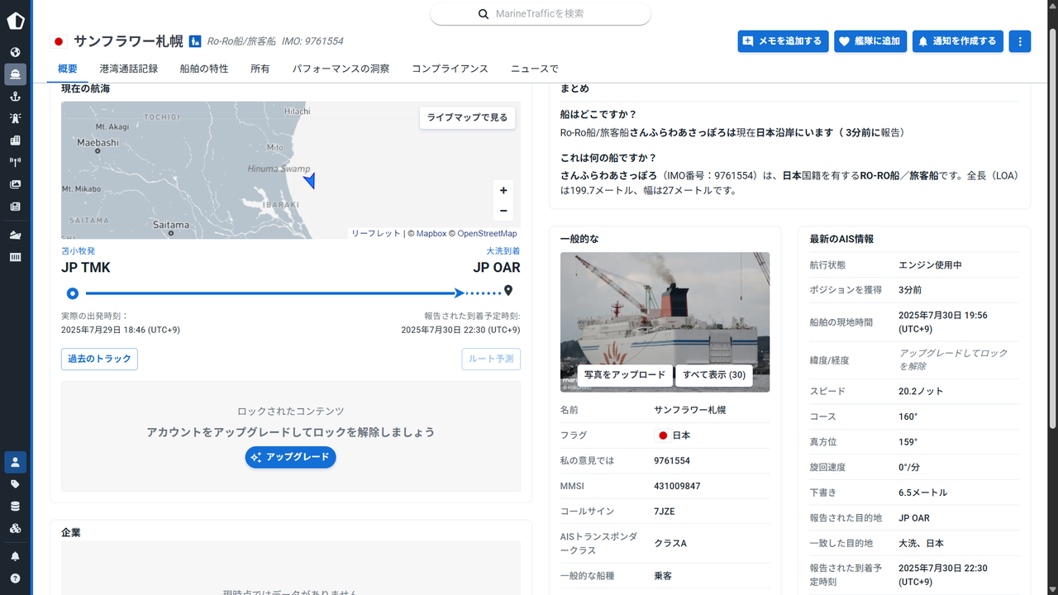Open the 苫小牧発 departure port link

tap(78, 251)
